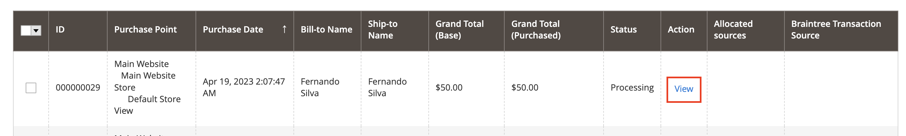Sort by the Bill-to Name column header
The image size is (906, 136).
point(326,30)
